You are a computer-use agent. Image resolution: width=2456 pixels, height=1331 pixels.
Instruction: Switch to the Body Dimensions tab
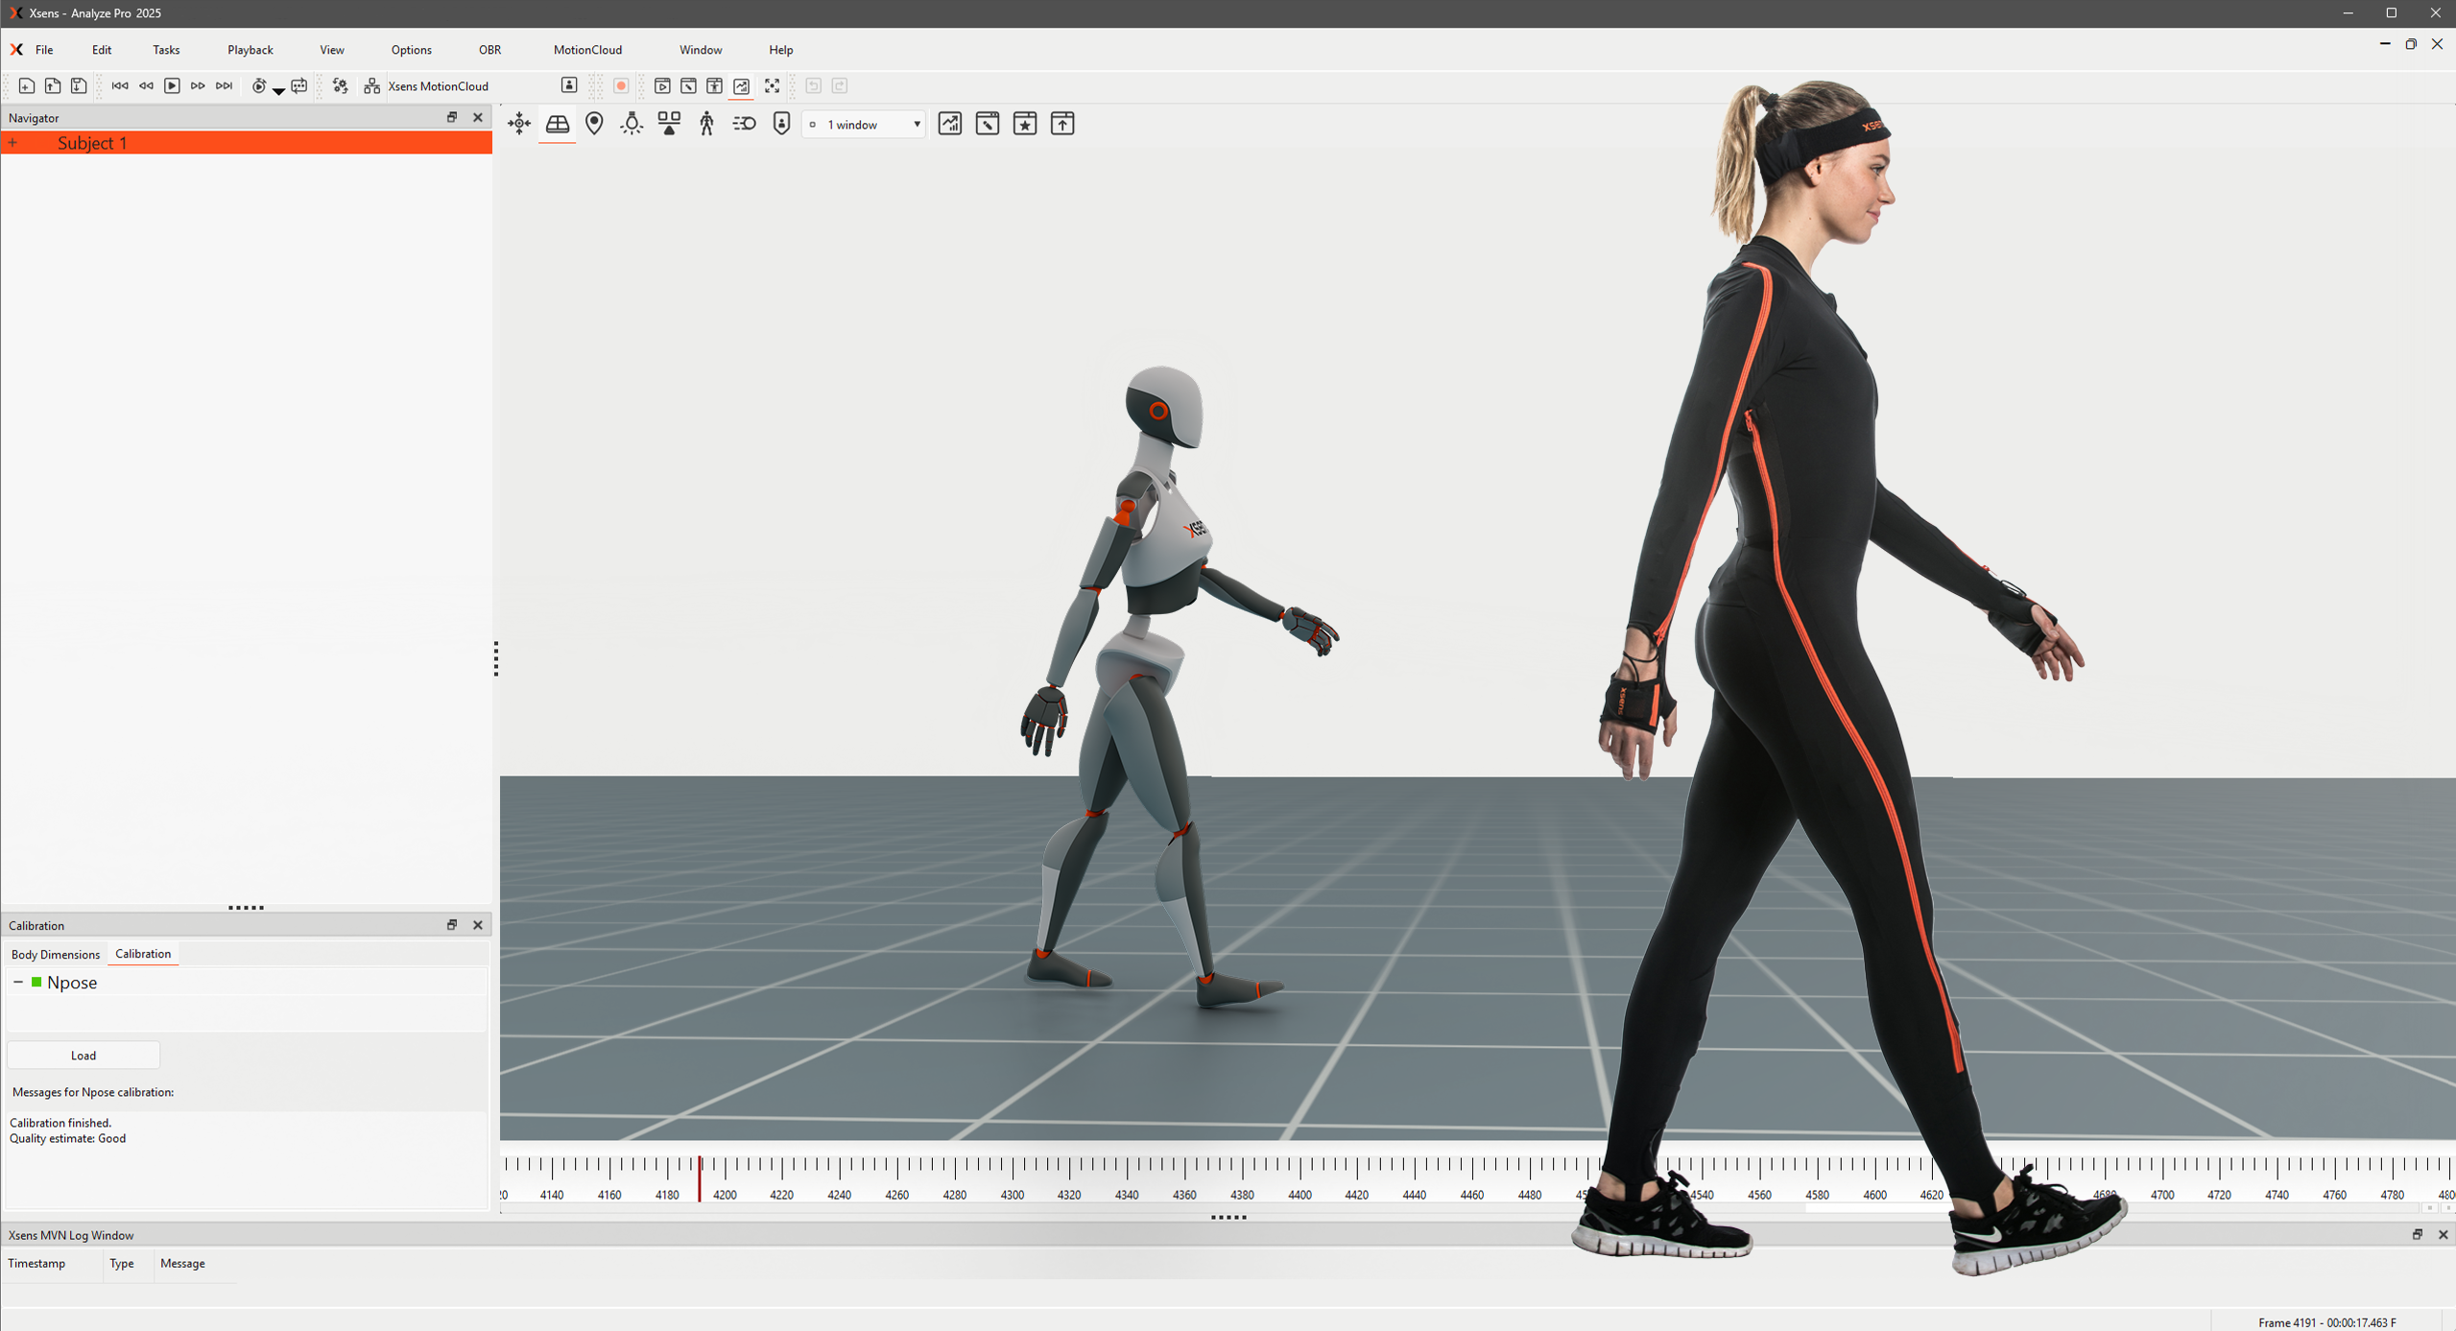(x=56, y=955)
